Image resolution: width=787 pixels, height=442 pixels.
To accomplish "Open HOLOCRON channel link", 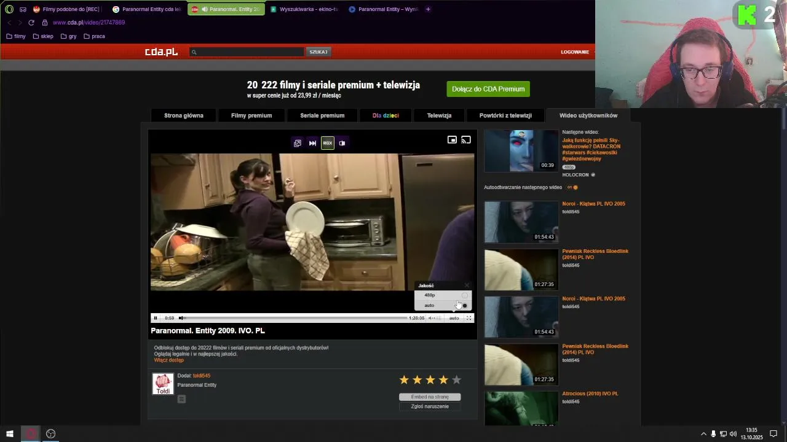I will tap(575, 175).
